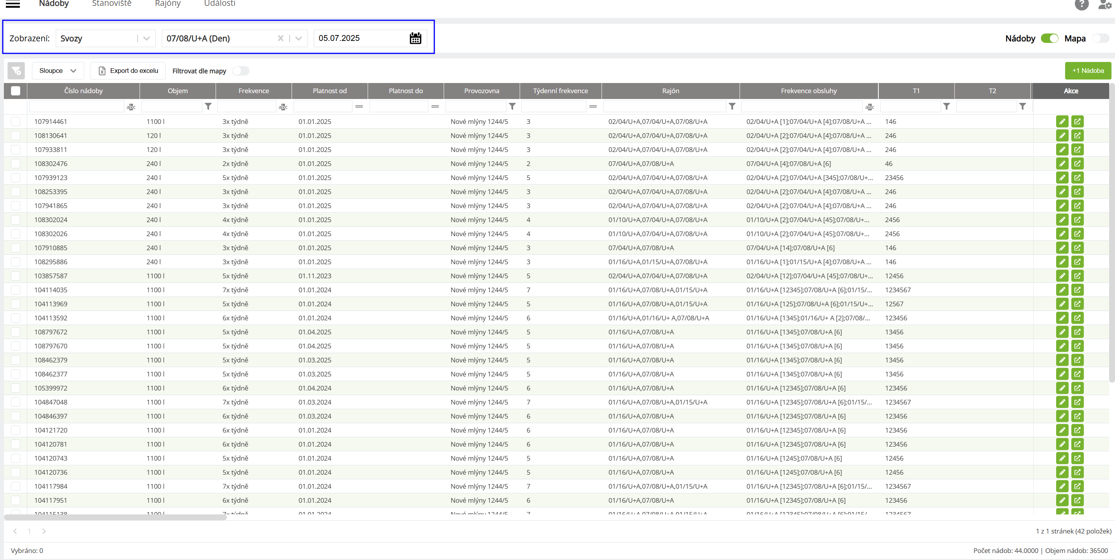Open the Objem column filter funnel
1115x560 pixels.
point(208,106)
